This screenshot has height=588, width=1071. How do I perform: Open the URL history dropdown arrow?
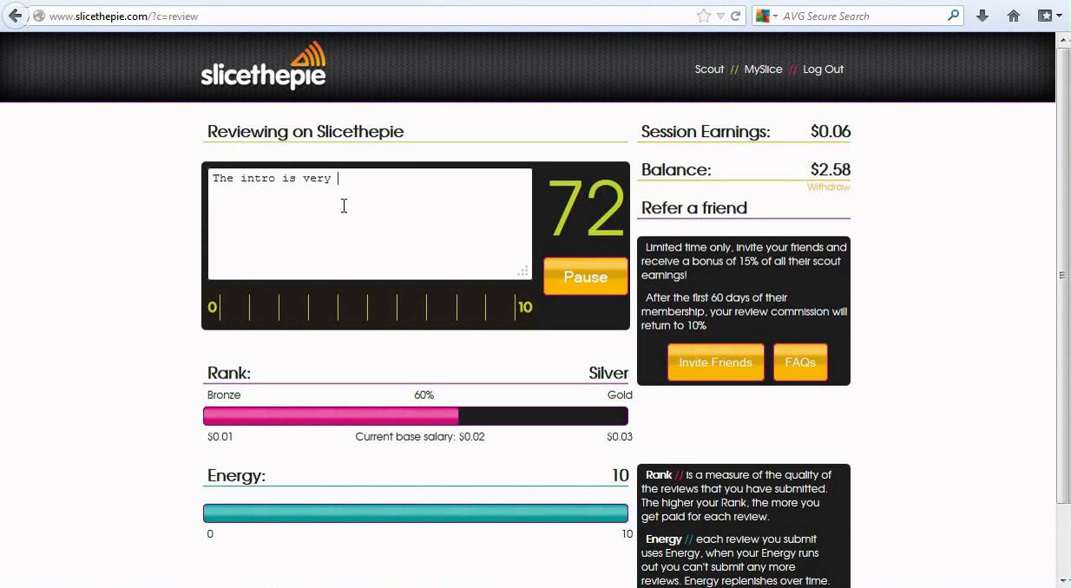(720, 16)
